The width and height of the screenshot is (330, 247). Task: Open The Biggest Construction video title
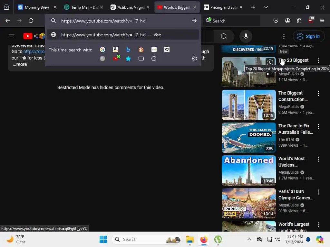pyautogui.click(x=293, y=96)
